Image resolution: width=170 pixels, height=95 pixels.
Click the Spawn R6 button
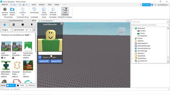point(44,61)
